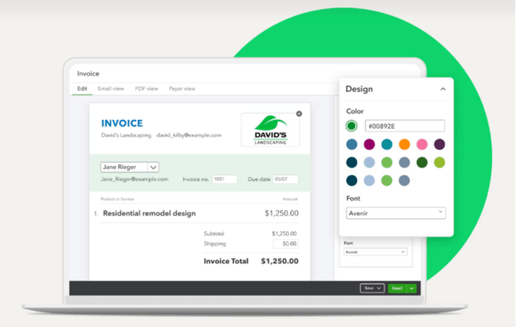Switch to the Payor view tab
Viewport: 516px width, 327px height.
pyautogui.click(x=182, y=89)
